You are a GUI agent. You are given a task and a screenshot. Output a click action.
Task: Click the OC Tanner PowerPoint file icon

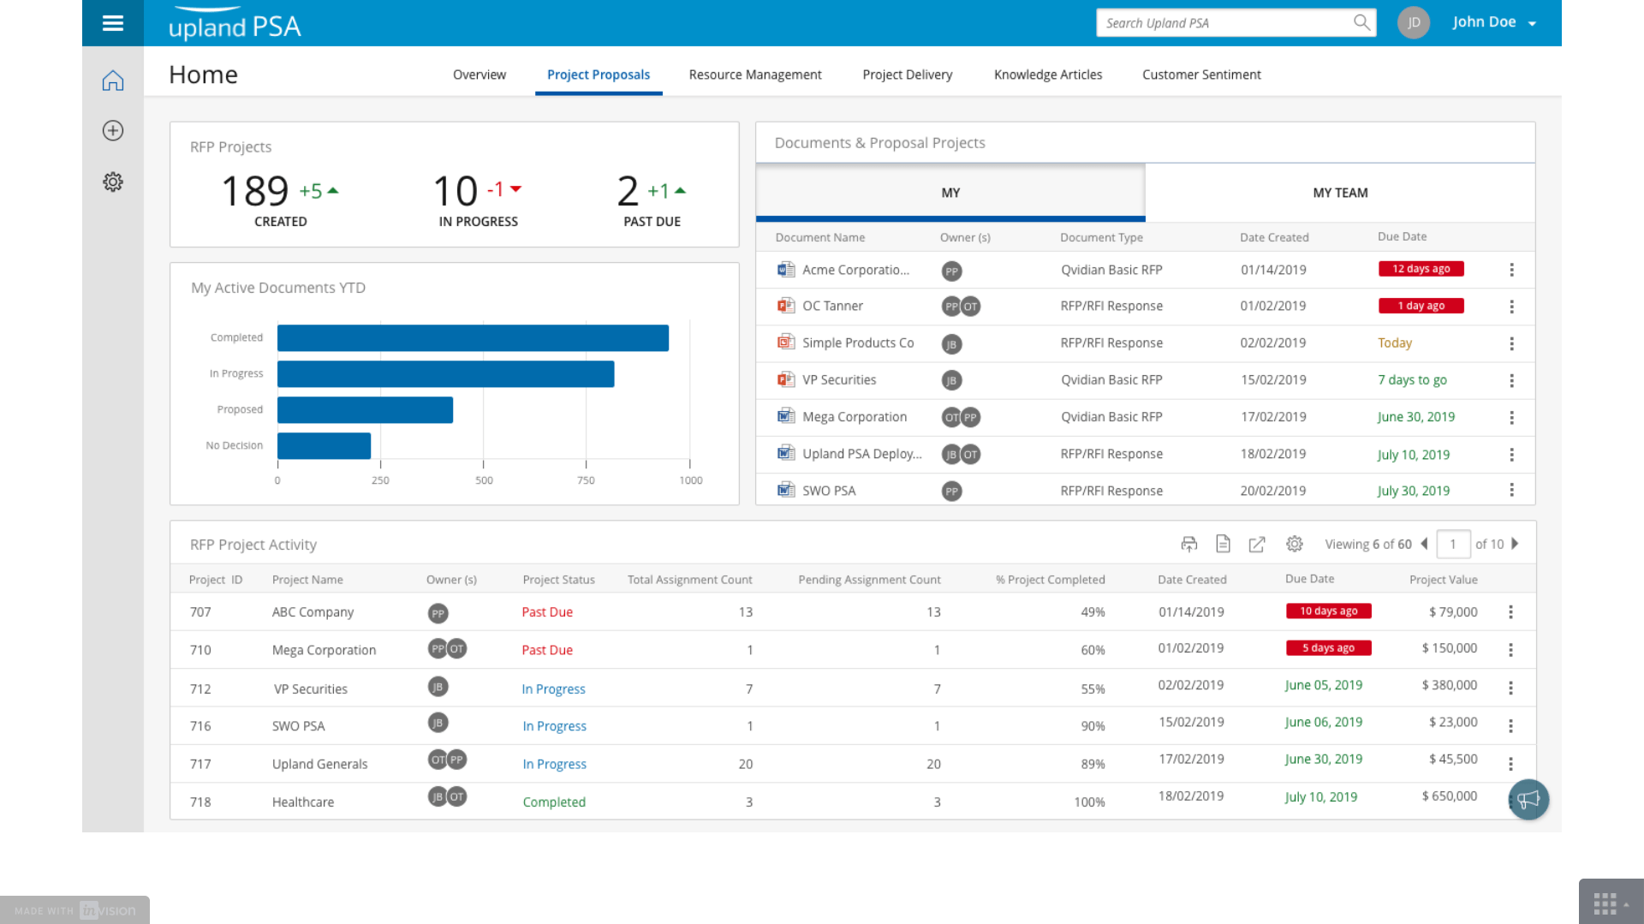(786, 306)
